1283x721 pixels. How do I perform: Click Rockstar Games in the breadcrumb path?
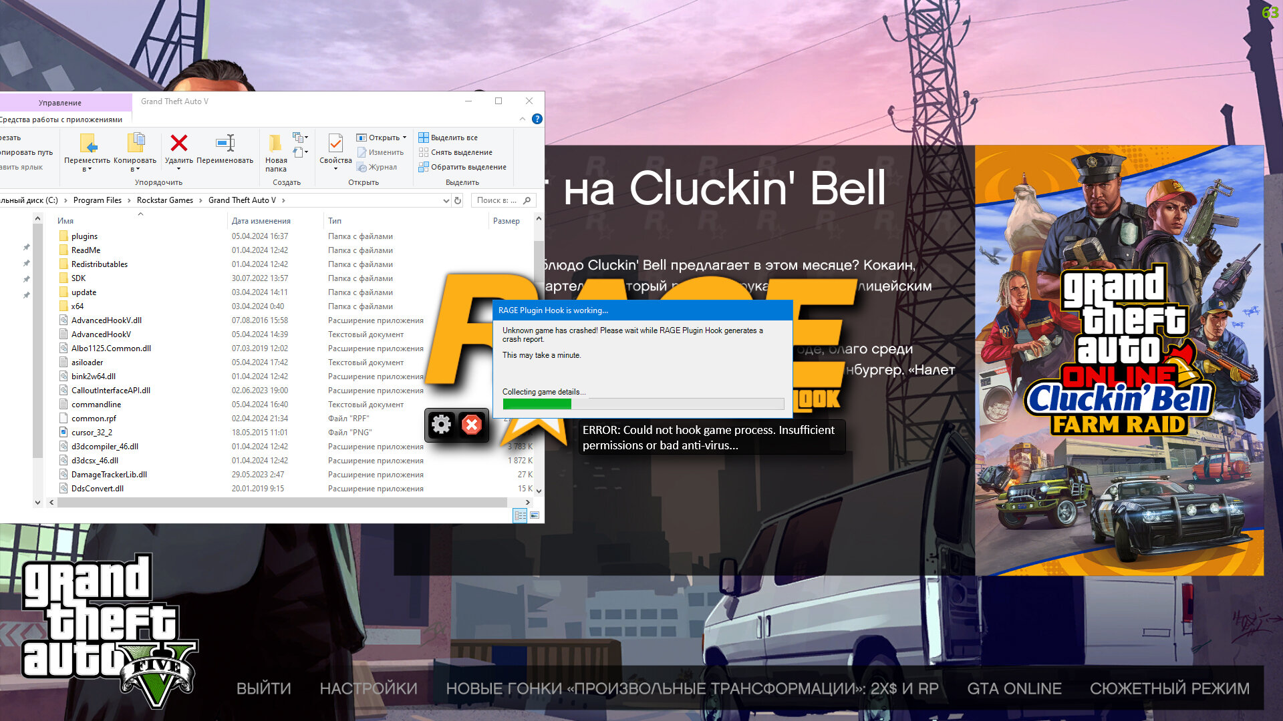click(x=164, y=200)
